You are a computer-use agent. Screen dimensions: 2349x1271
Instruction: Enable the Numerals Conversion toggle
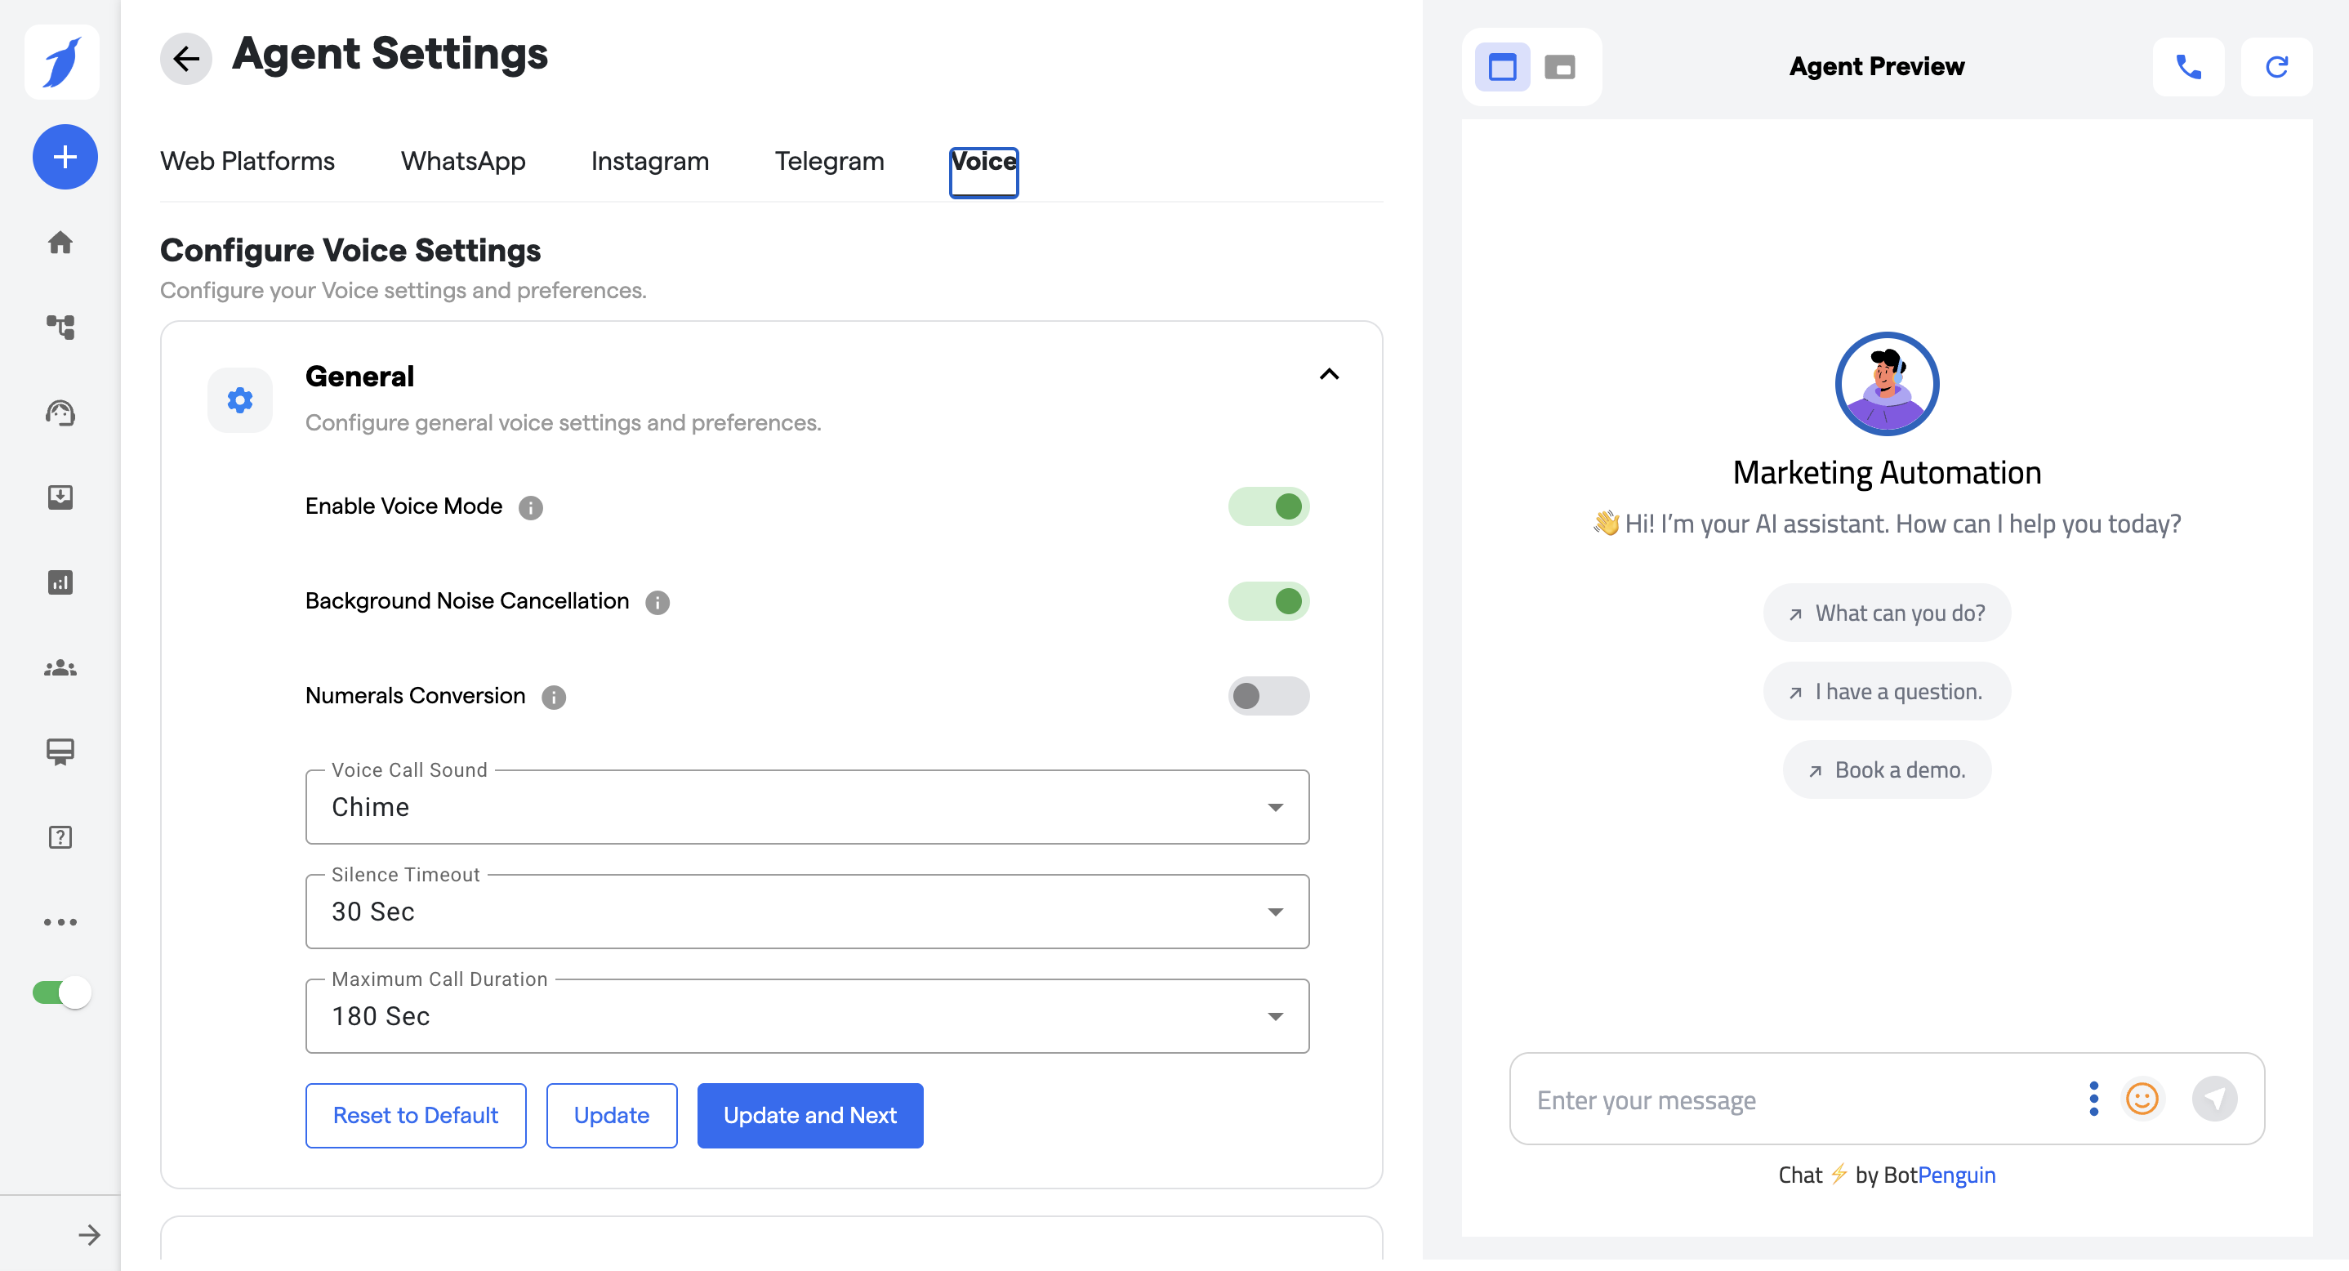click(x=1268, y=696)
